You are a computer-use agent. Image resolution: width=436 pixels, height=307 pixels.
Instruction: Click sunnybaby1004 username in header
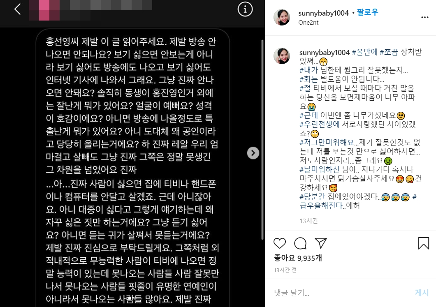(x=323, y=13)
